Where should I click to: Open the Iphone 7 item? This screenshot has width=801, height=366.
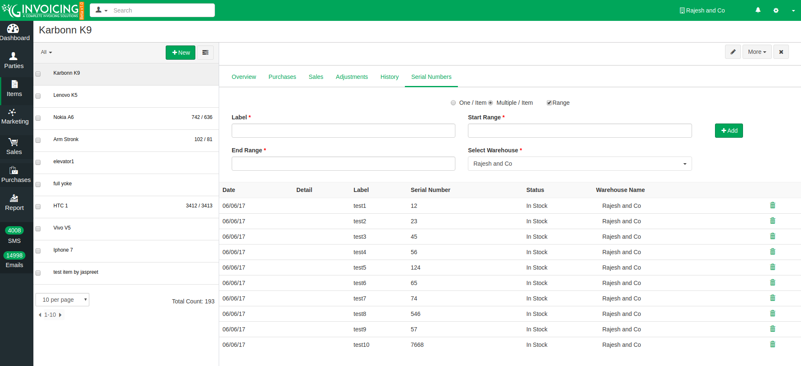point(63,250)
